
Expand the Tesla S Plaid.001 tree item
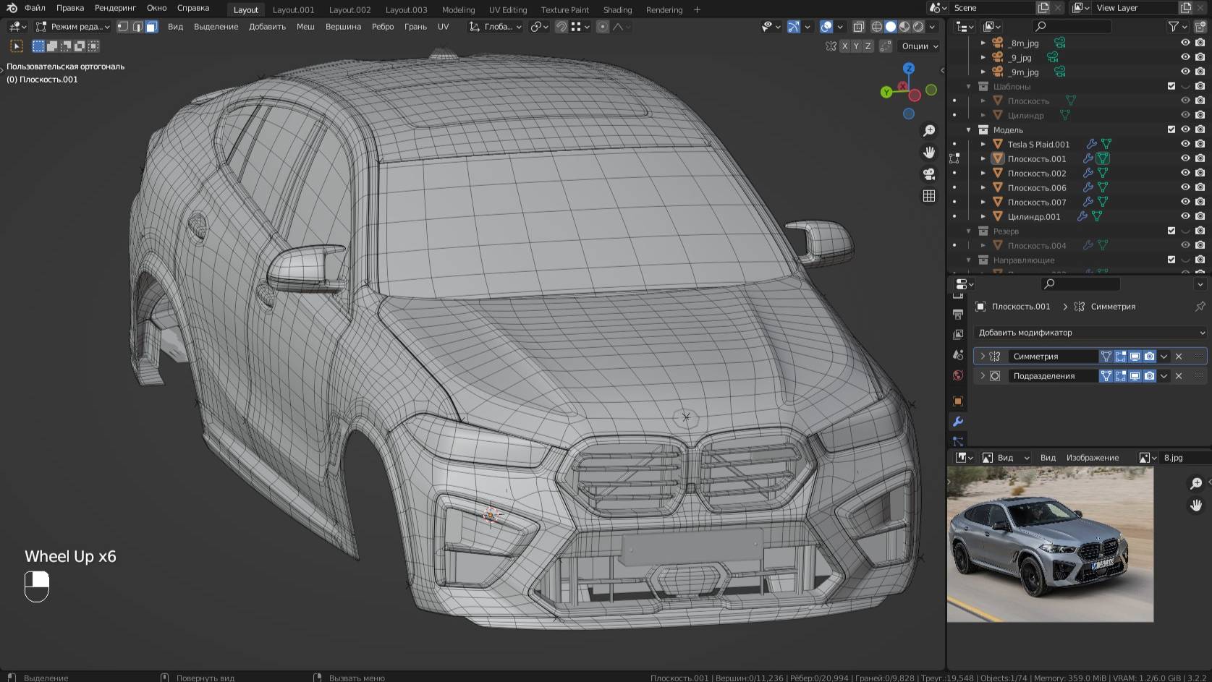point(983,144)
